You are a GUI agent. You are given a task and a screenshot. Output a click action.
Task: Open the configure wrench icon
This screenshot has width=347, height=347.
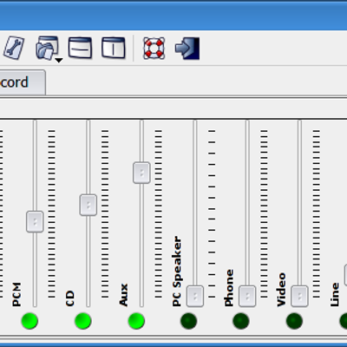(14, 48)
